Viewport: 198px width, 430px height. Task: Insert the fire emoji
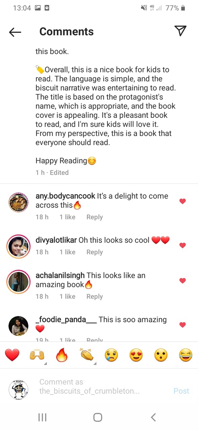(x=62, y=355)
